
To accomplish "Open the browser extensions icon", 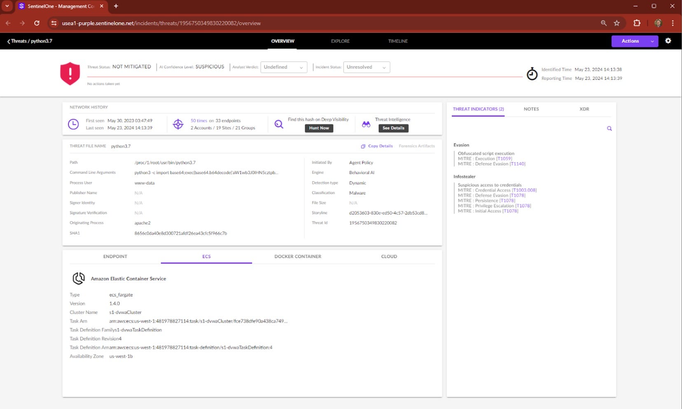I will pyautogui.click(x=637, y=23).
